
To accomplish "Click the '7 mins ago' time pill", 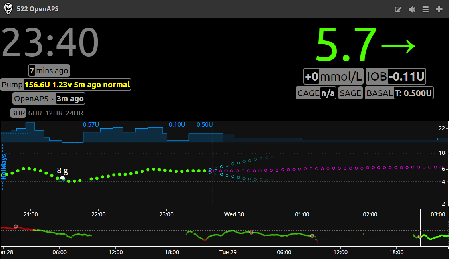I will click(x=49, y=71).
